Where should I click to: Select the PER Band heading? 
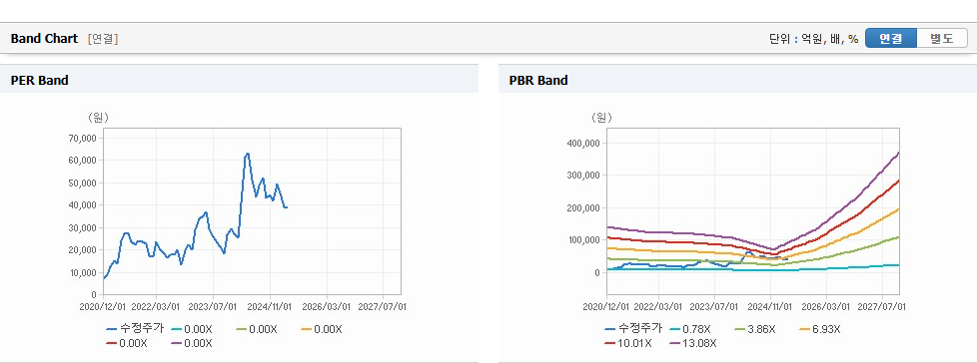point(39,80)
